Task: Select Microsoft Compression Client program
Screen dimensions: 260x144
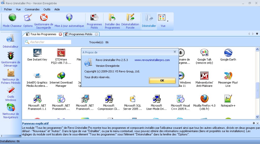Action: (x=109, y=102)
